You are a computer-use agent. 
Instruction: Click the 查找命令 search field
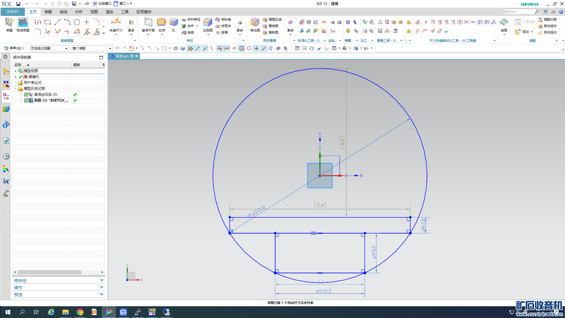(x=519, y=12)
